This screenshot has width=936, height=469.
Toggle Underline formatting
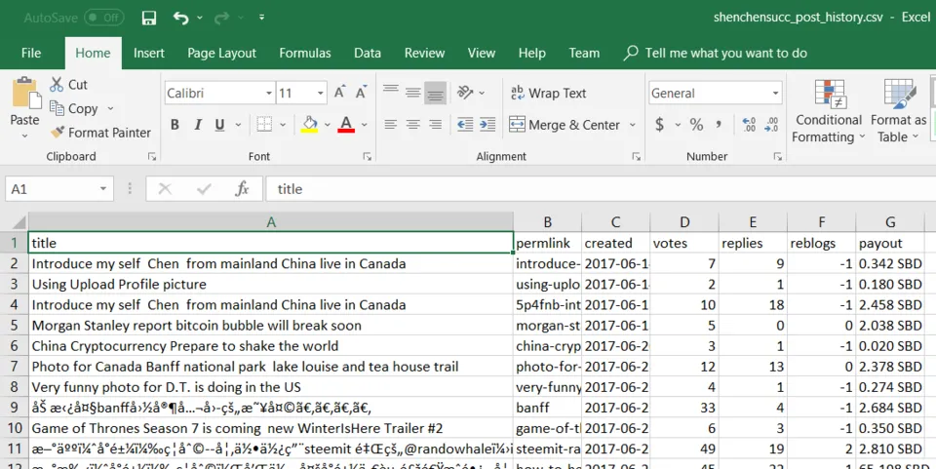tap(219, 125)
